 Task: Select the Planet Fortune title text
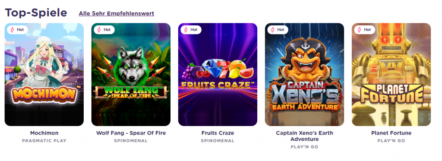[x=391, y=133]
